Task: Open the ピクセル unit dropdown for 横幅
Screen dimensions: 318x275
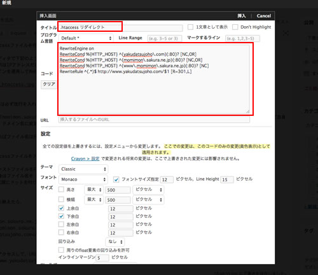Action: point(148,199)
